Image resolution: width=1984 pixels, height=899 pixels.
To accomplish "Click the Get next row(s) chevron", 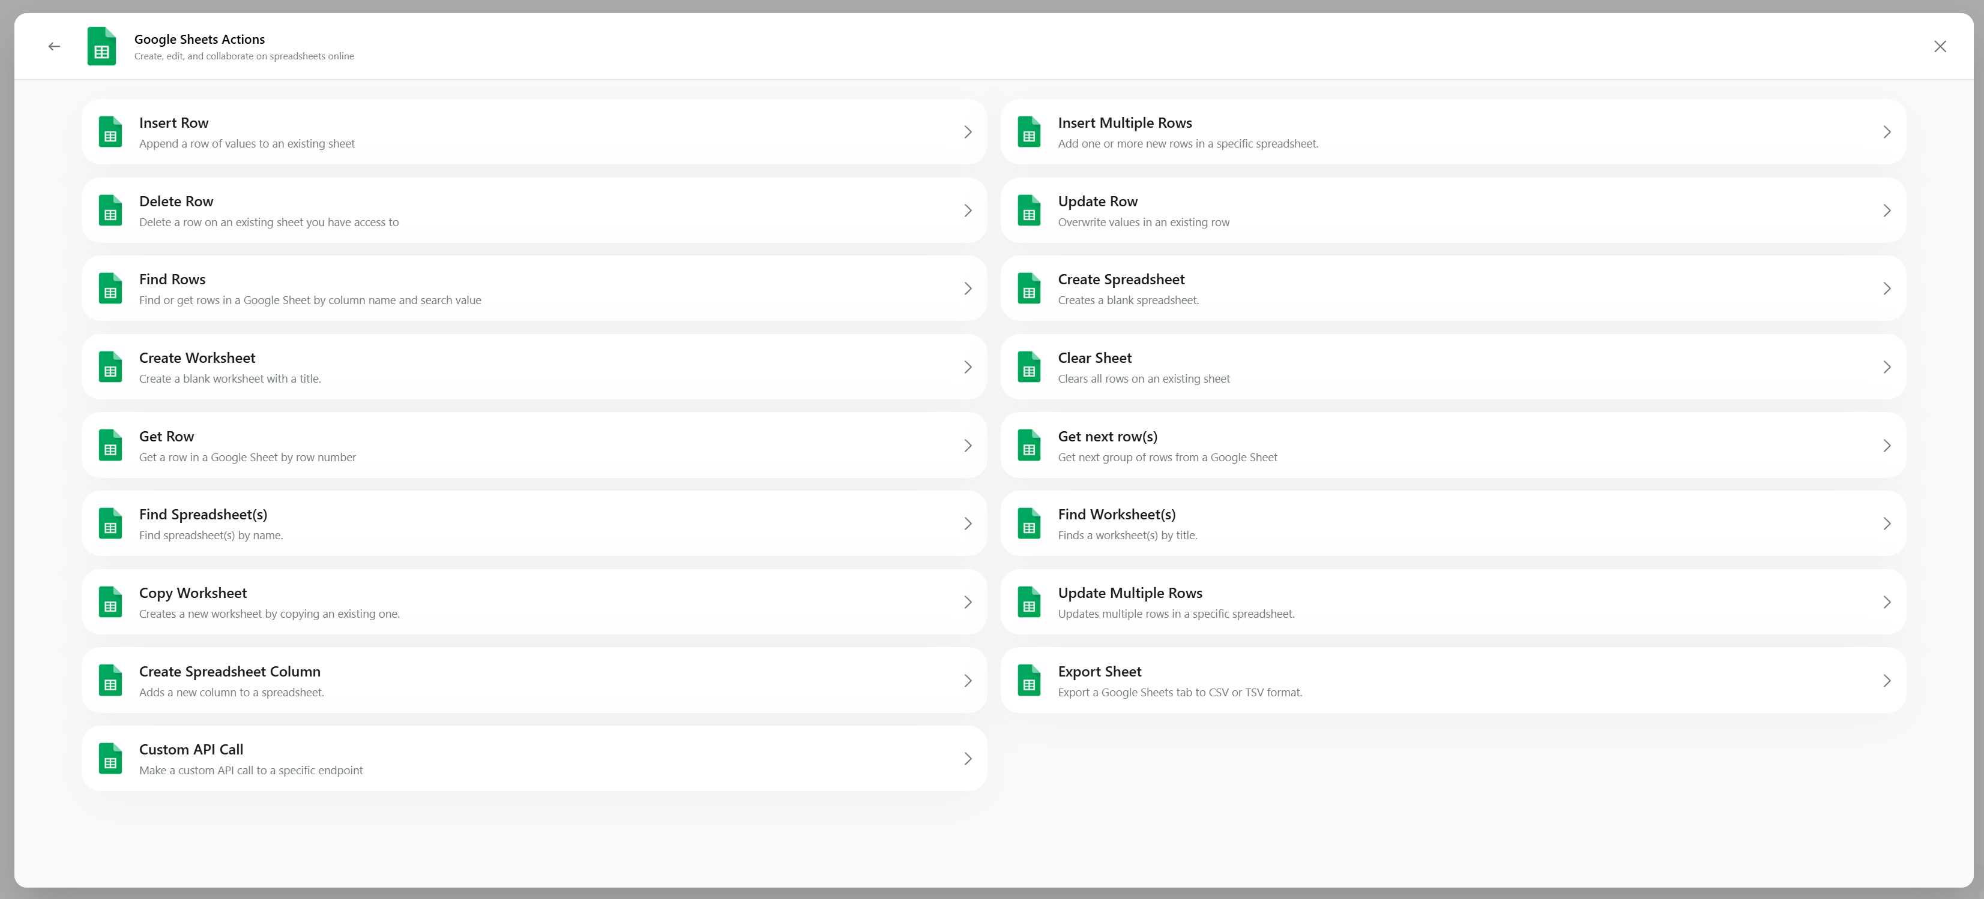I will pyautogui.click(x=1887, y=446).
